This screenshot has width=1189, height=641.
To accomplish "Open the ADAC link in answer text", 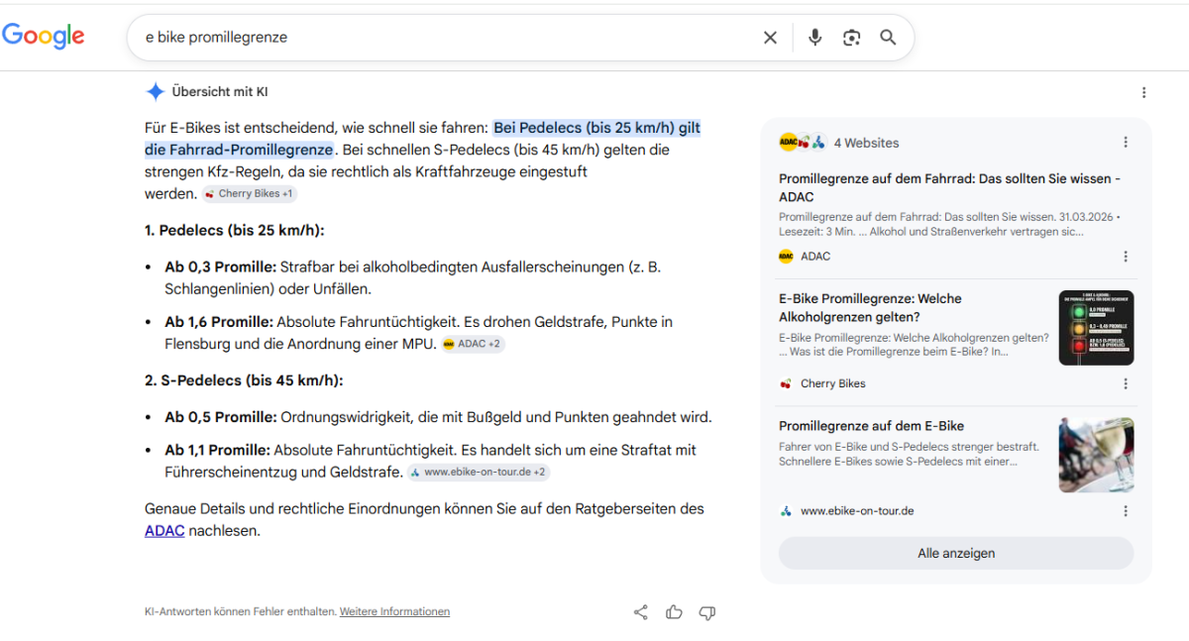I will click(x=164, y=530).
